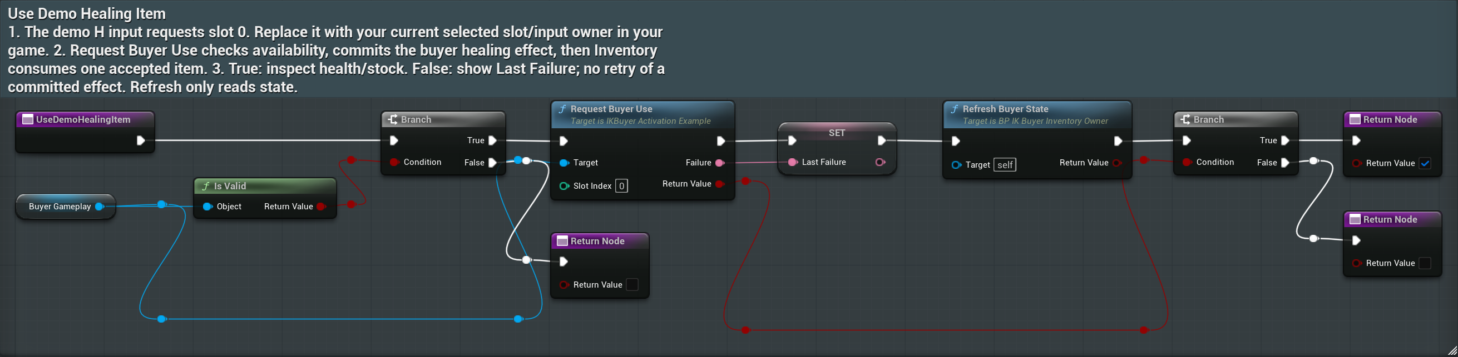Click the Refresh Buyer State function icon

pyautogui.click(x=954, y=109)
